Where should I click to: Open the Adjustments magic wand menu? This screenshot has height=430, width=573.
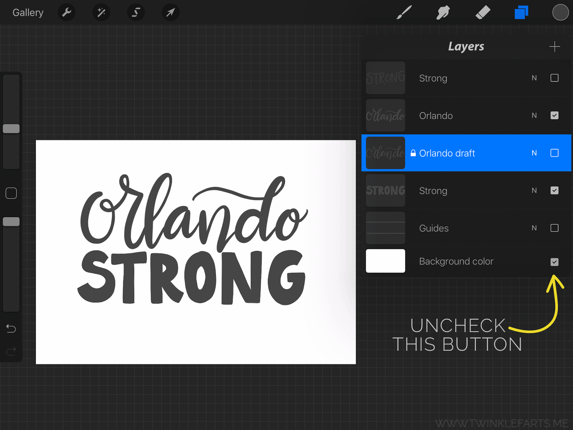[101, 13]
